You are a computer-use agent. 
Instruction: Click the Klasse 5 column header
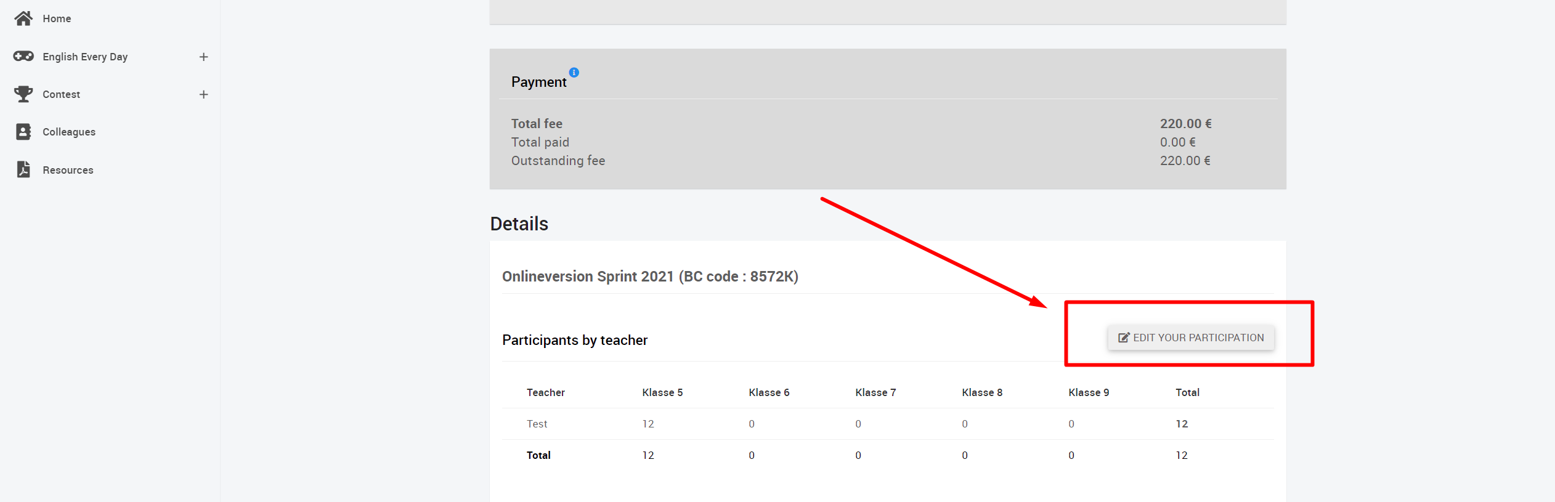pyautogui.click(x=662, y=392)
